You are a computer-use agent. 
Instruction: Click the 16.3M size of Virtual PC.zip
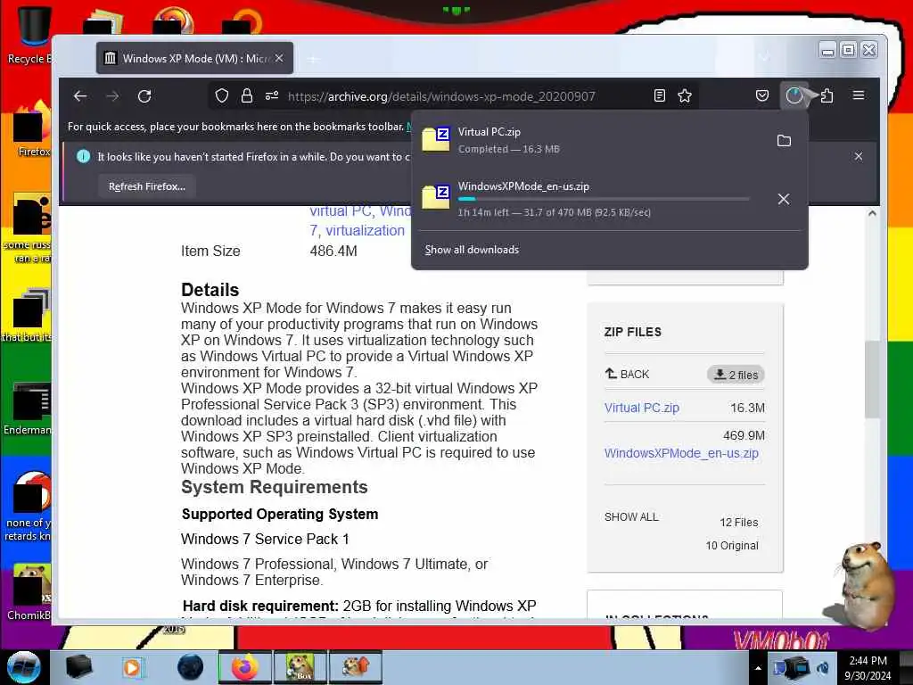pos(748,408)
